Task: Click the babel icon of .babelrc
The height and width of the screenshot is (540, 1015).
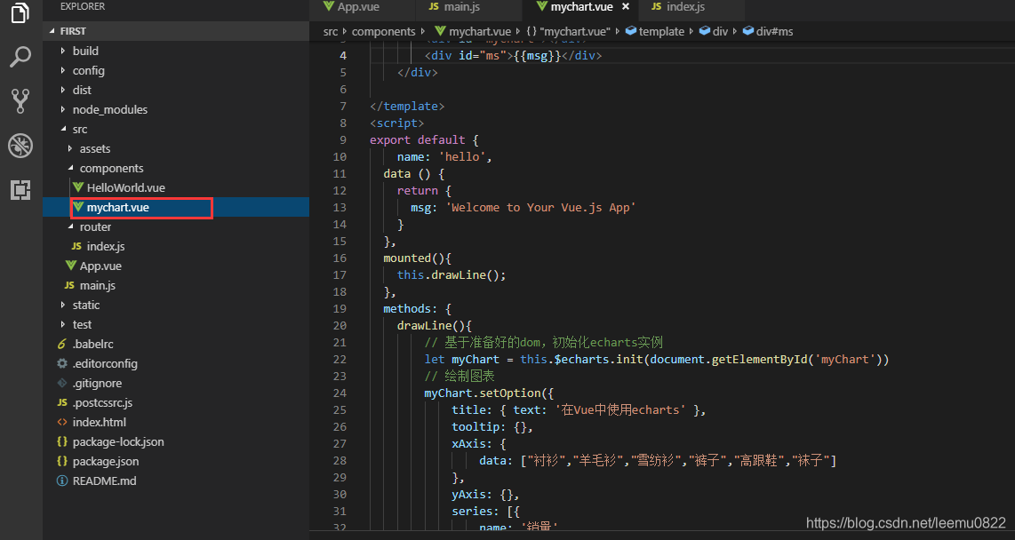Action: (62, 344)
